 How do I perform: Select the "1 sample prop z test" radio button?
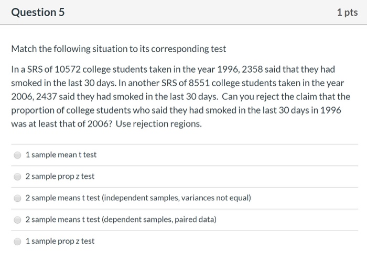(x=18, y=241)
